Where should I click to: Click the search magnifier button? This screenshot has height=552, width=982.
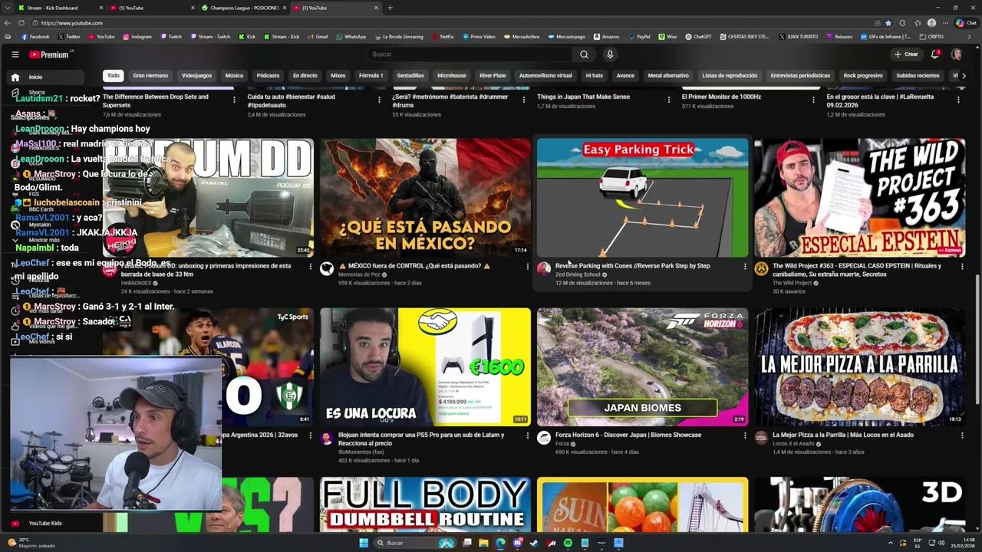click(x=584, y=54)
